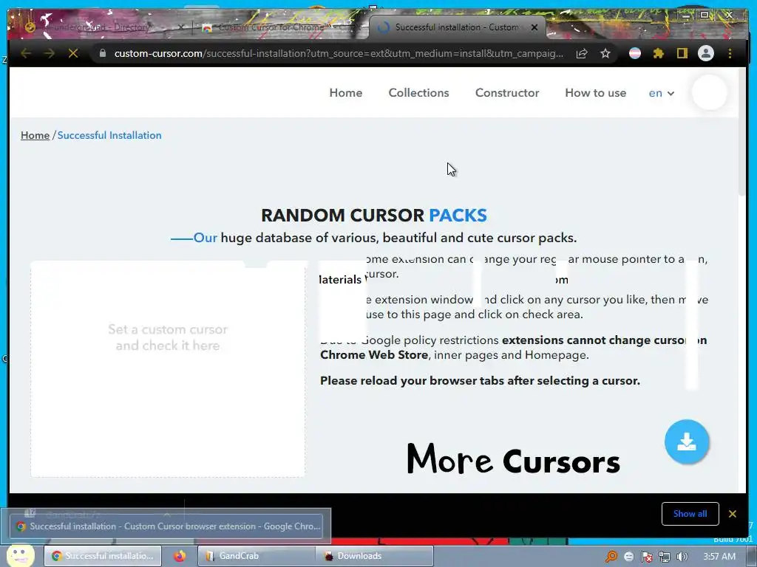Click the blue round download button
Image resolution: width=757 pixels, height=567 pixels.
pyautogui.click(x=687, y=441)
